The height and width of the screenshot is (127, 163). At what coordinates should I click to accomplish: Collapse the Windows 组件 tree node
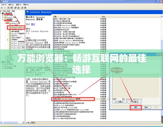pyautogui.click(x=5, y=21)
